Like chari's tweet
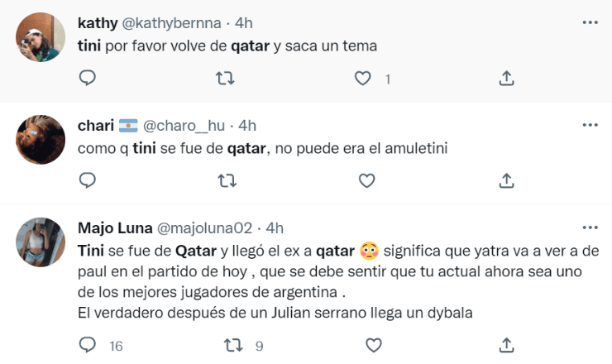 (x=365, y=180)
